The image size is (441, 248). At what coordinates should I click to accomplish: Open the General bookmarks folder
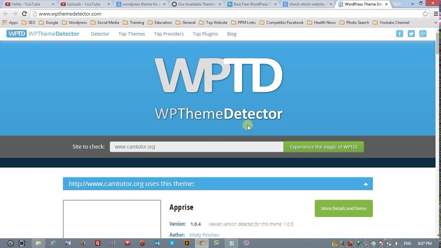point(186,22)
